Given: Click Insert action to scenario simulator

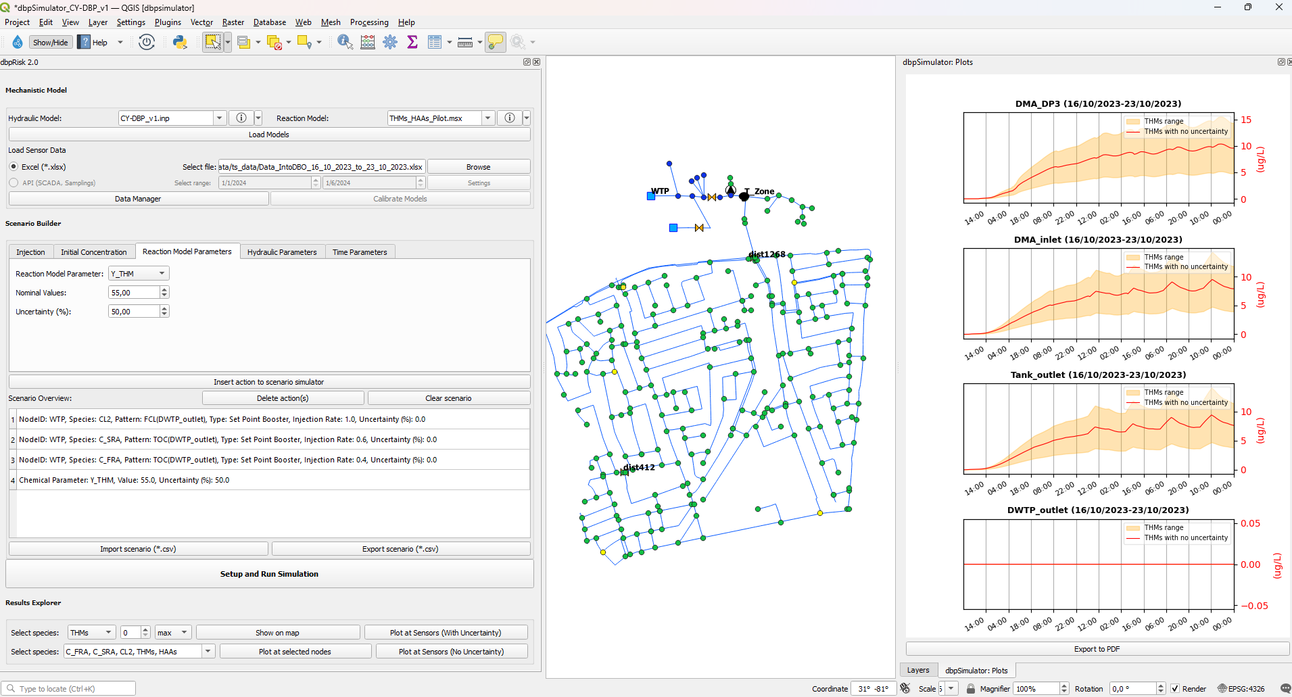Looking at the screenshot, I should point(269,382).
